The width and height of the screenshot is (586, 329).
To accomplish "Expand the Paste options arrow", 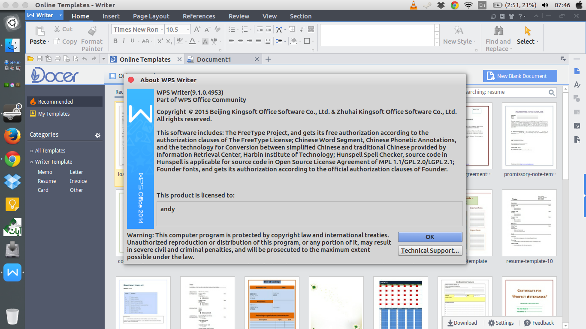I will (x=48, y=42).
